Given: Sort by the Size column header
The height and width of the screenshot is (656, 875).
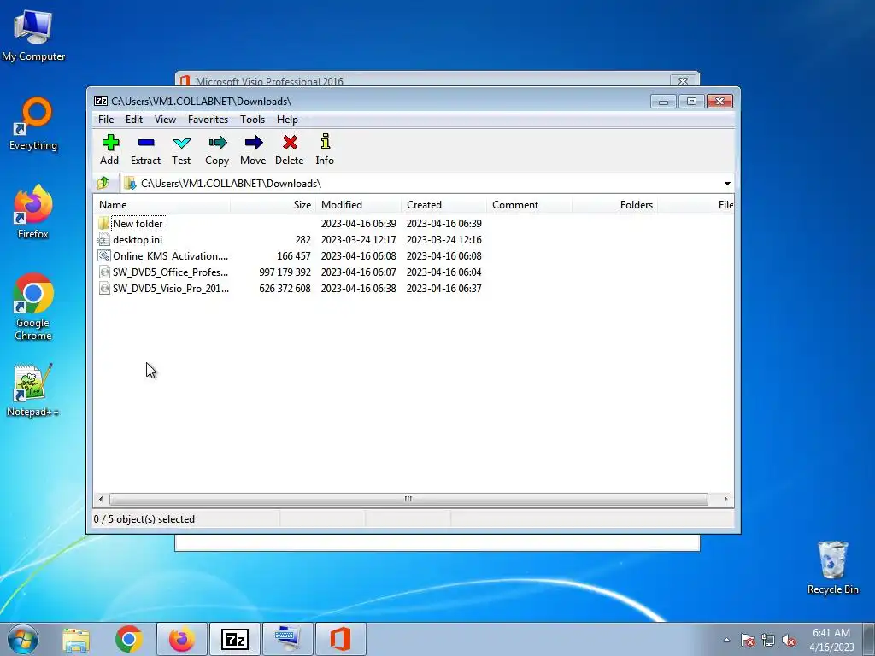Looking at the screenshot, I should click(273, 205).
